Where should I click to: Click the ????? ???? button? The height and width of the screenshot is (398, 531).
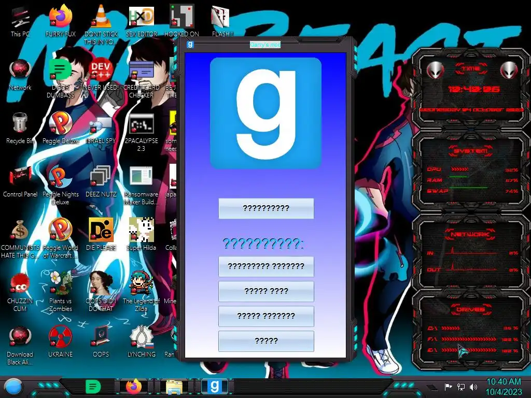point(266,291)
